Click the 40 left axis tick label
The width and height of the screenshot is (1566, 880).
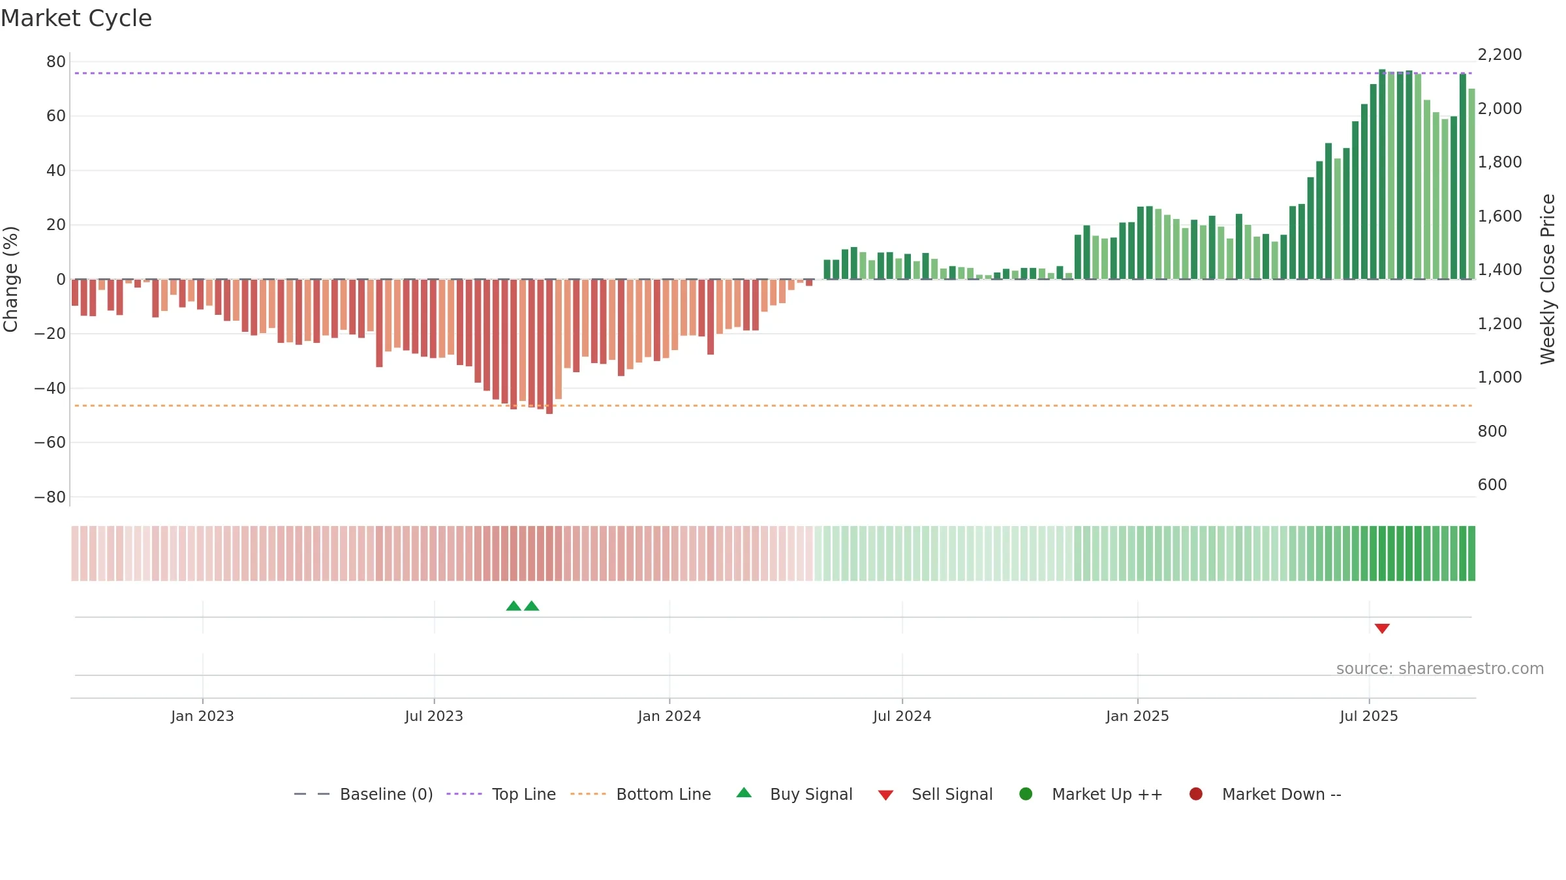point(56,170)
